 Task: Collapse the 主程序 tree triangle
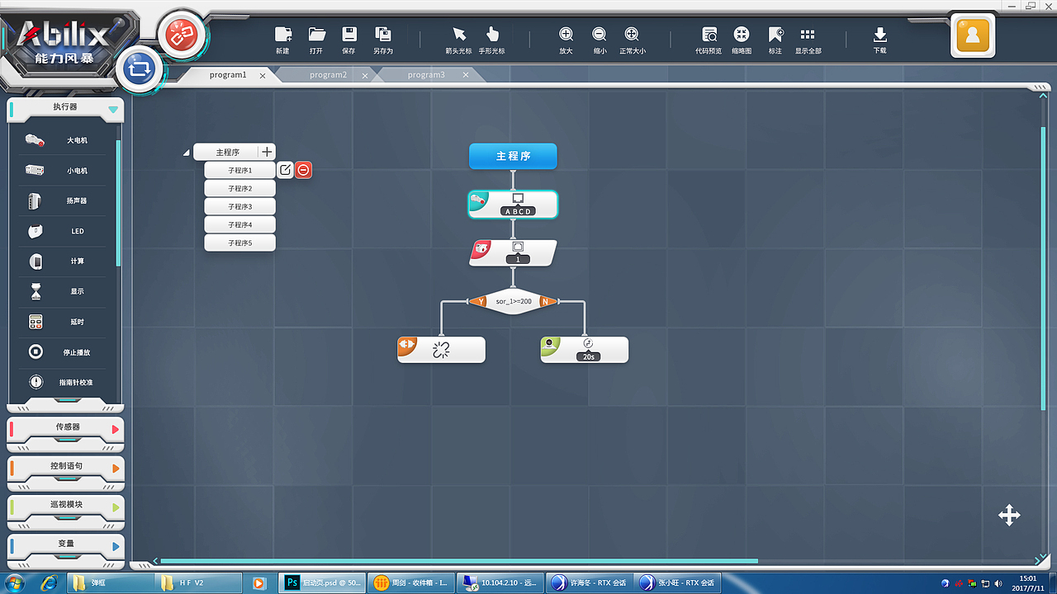(187, 153)
